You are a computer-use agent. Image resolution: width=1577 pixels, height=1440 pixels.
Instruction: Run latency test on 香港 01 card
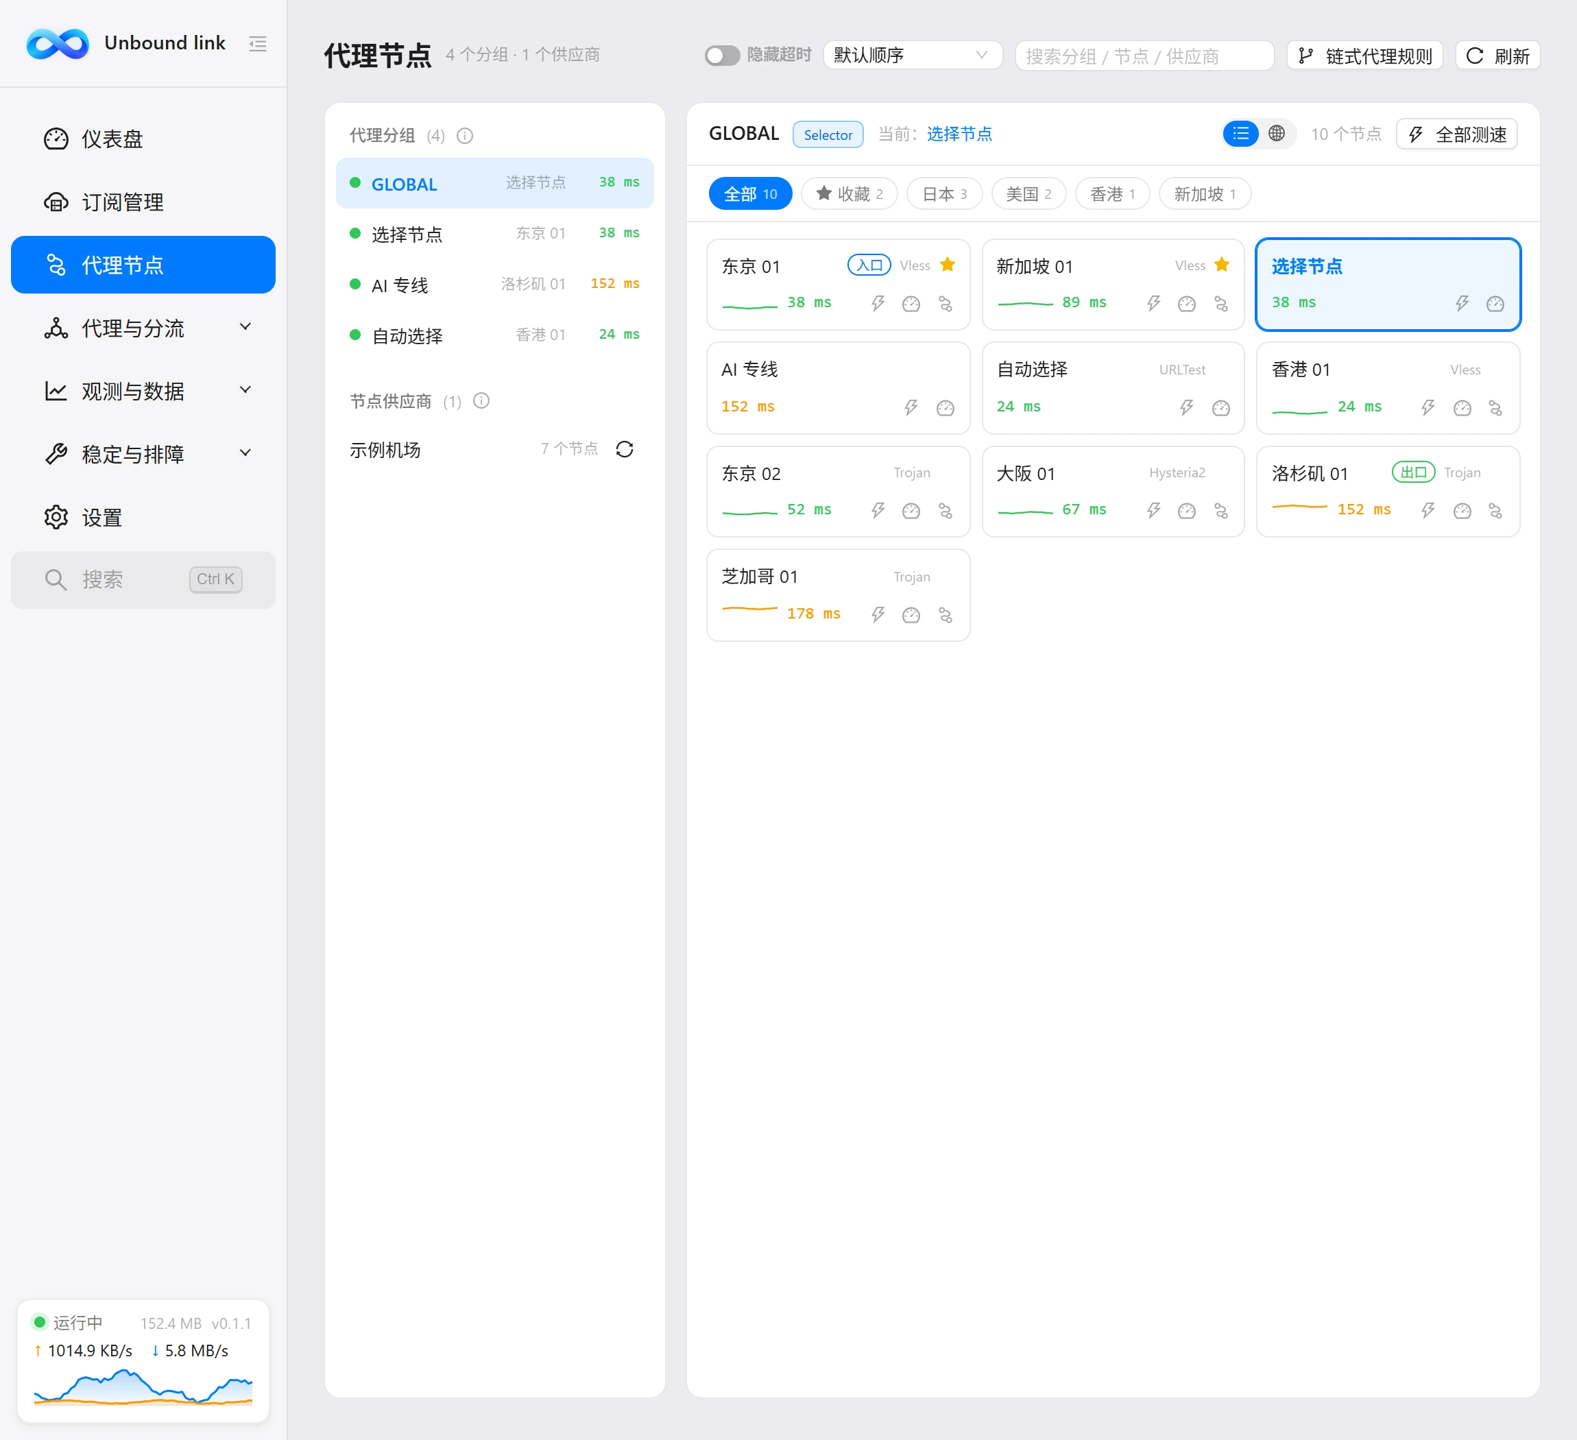pyautogui.click(x=1428, y=407)
